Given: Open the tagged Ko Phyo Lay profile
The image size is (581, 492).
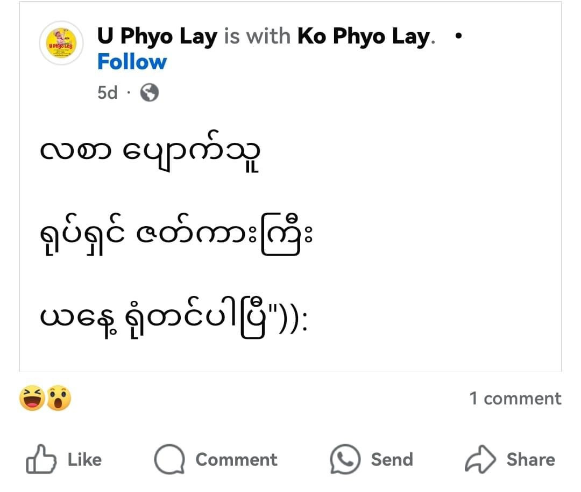Looking at the screenshot, I should point(364,37).
